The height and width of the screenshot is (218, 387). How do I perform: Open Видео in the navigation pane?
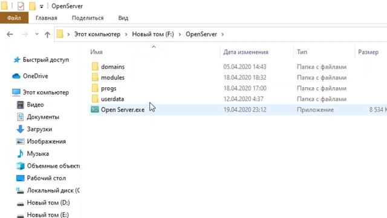(x=35, y=105)
